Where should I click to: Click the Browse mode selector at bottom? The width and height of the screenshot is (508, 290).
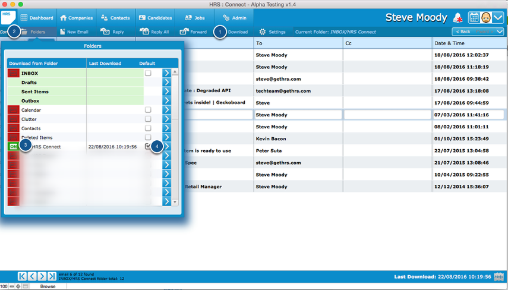[x=48, y=286]
